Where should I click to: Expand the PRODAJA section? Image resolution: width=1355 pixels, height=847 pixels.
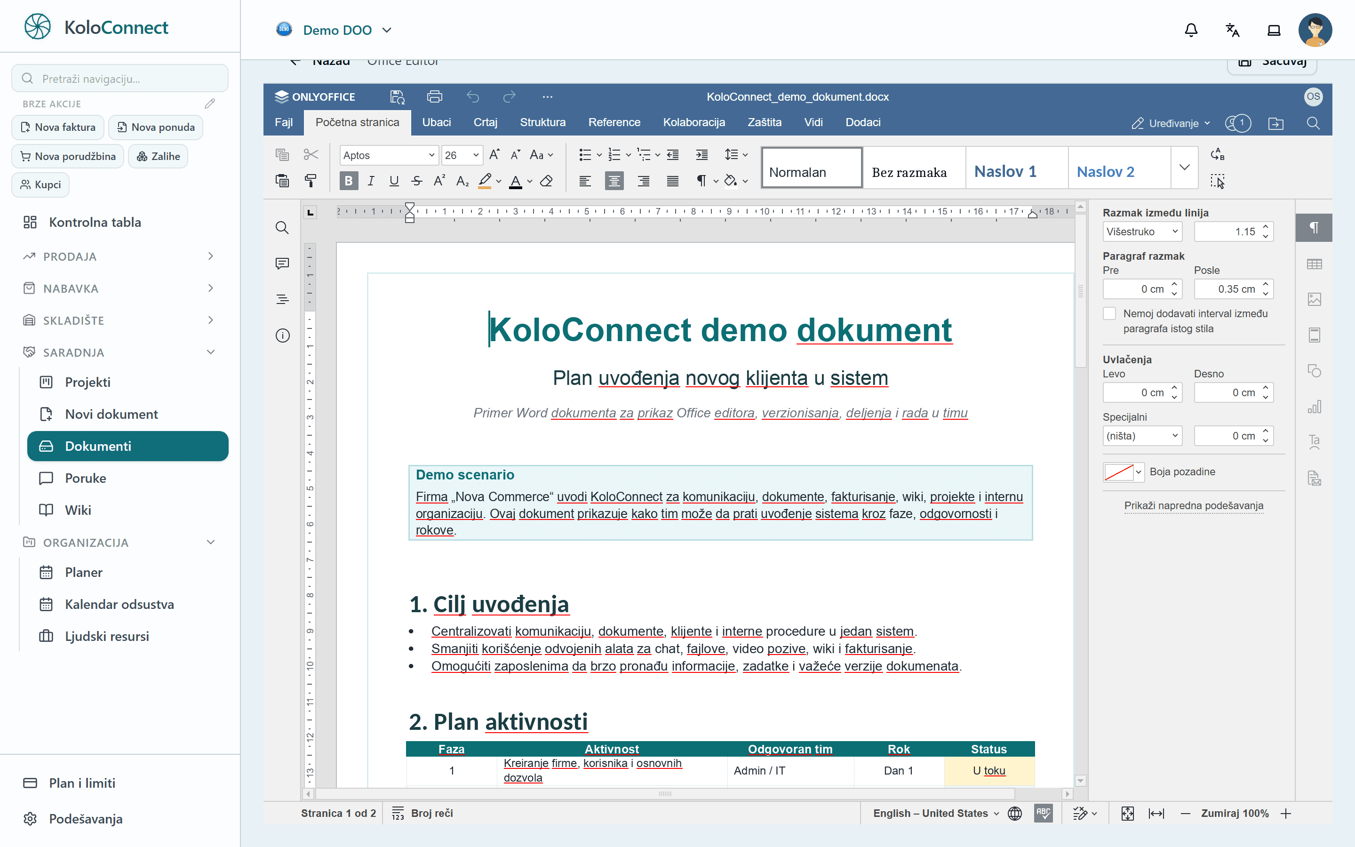tap(119, 256)
